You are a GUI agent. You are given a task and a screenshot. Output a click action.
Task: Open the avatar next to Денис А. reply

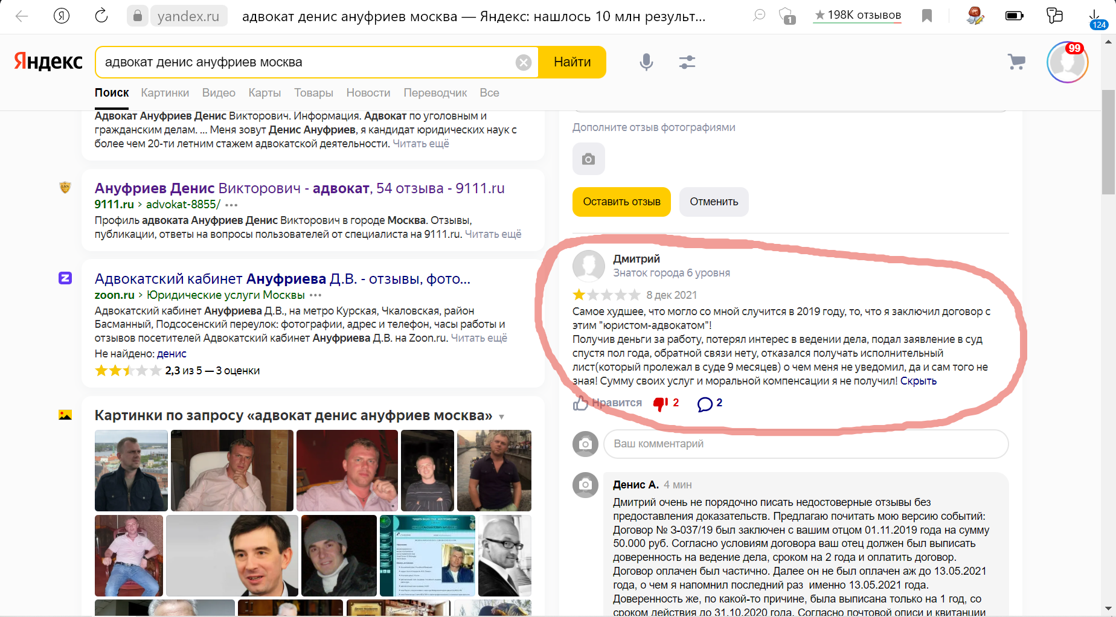pyautogui.click(x=585, y=485)
